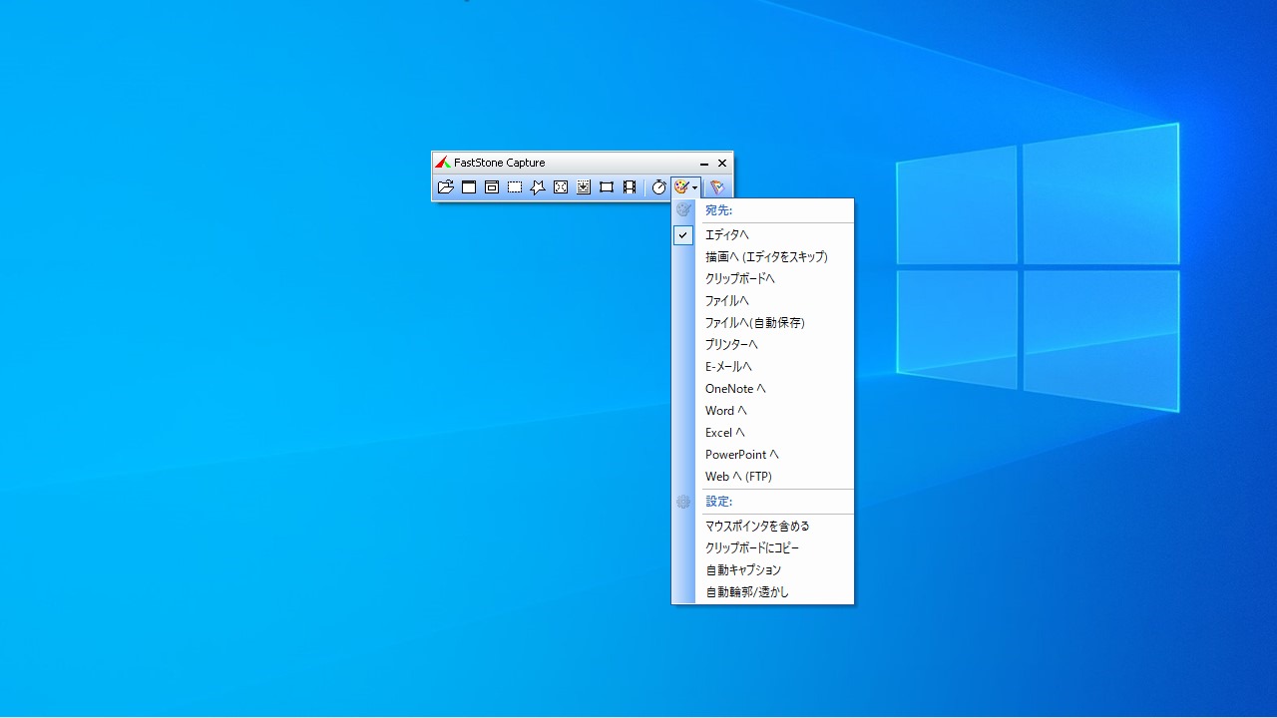Screen dimensions: 1277x718
Task: Choose E-メールへ destination
Action: [x=763, y=367]
